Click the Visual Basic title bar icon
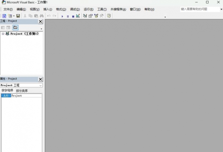 click(4, 2)
